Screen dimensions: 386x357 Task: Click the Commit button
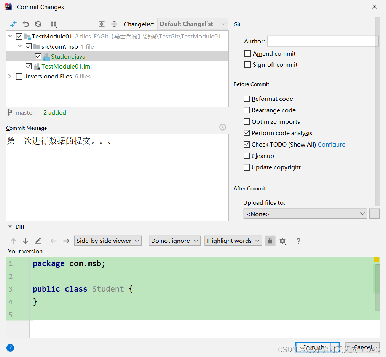(313, 347)
